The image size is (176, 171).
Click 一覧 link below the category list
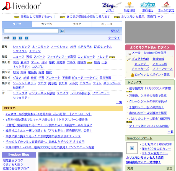[x=119, y=102]
